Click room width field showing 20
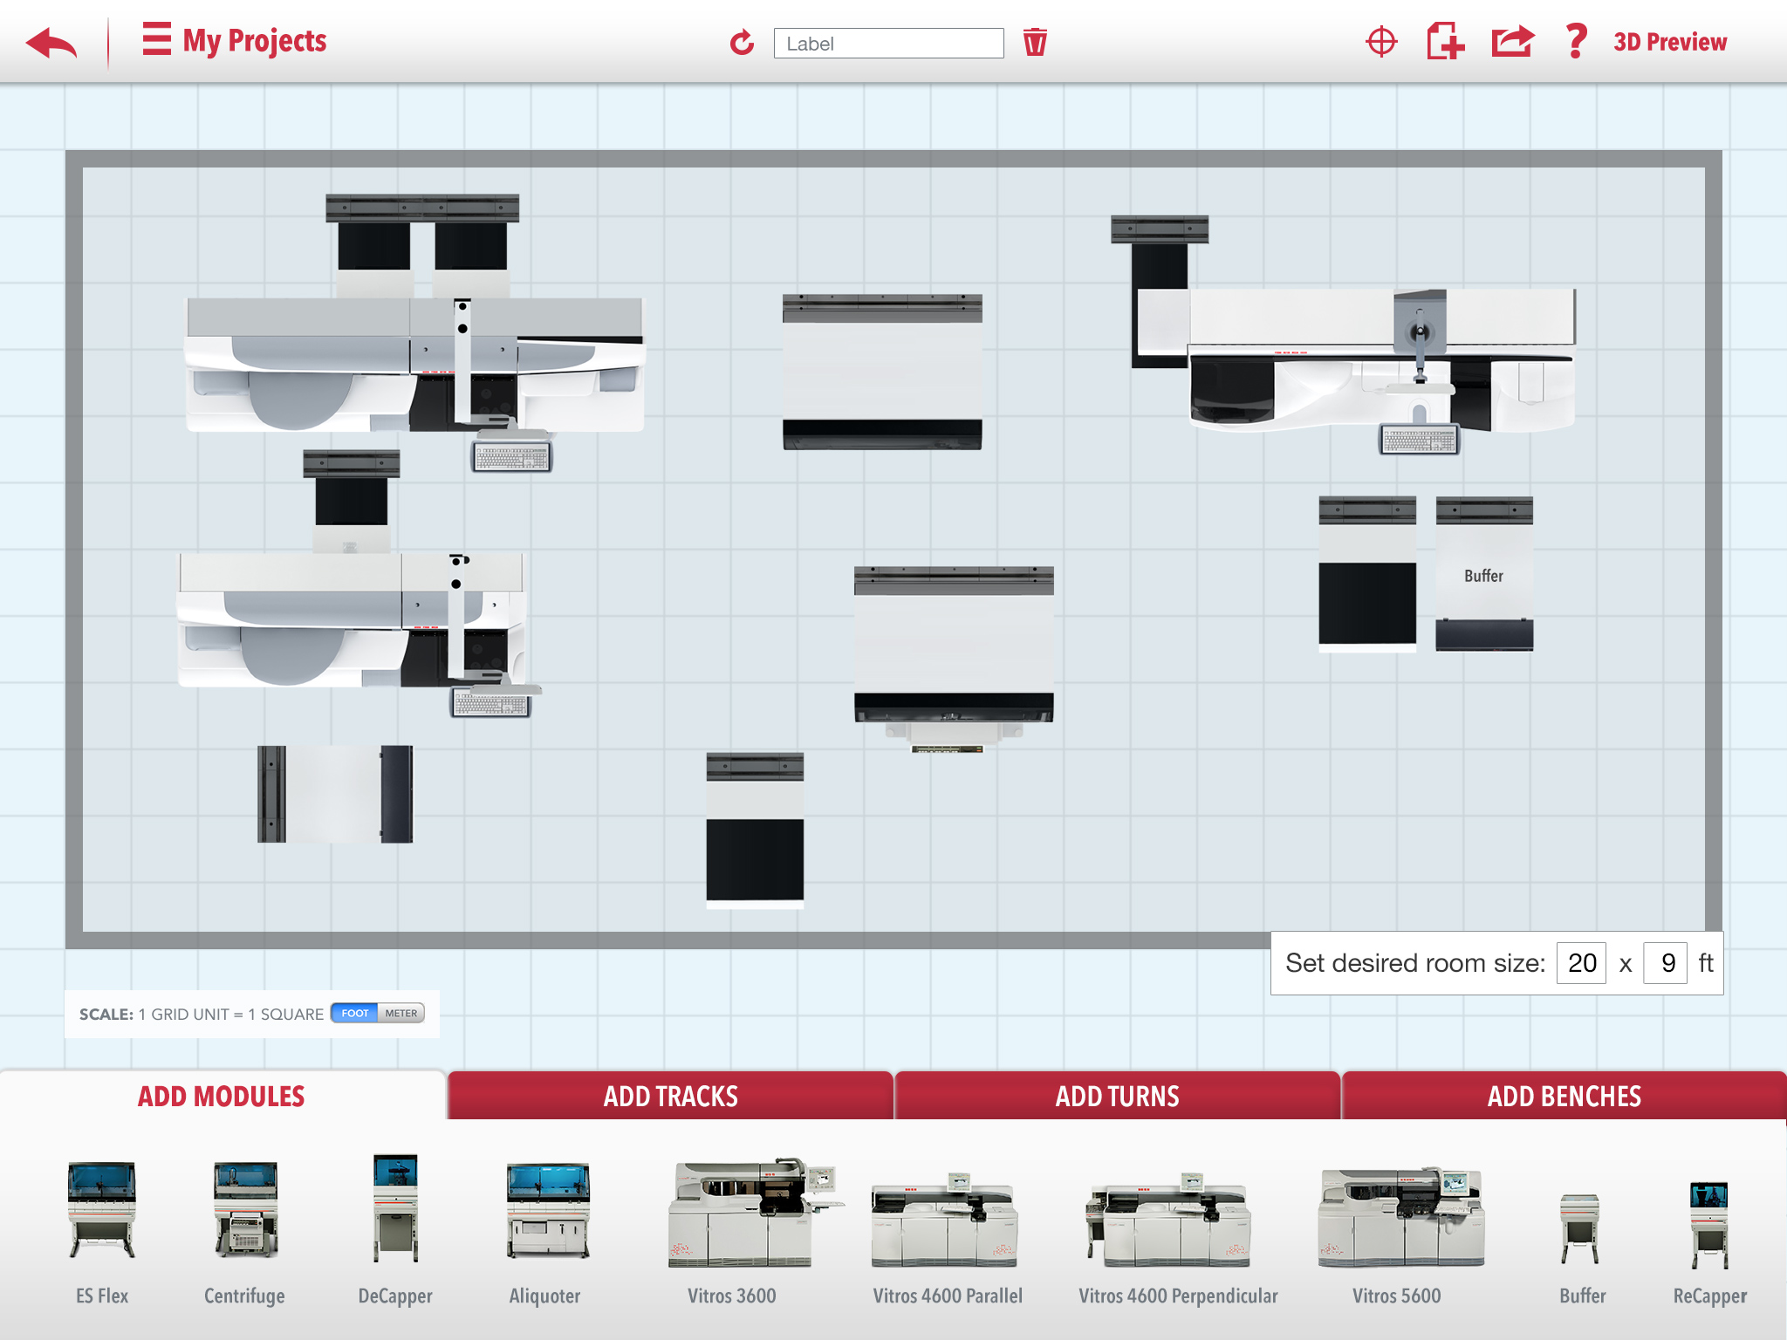Image resolution: width=1787 pixels, height=1340 pixels. coord(1581,963)
